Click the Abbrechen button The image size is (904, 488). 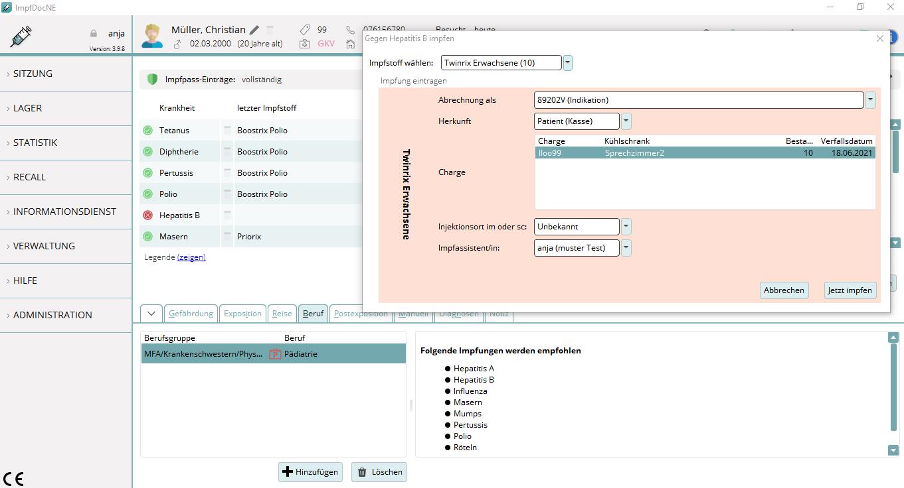[784, 290]
